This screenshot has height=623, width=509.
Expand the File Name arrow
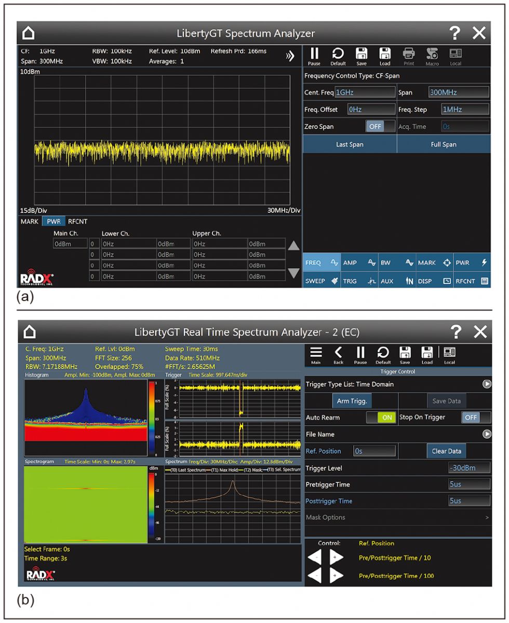(x=487, y=434)
